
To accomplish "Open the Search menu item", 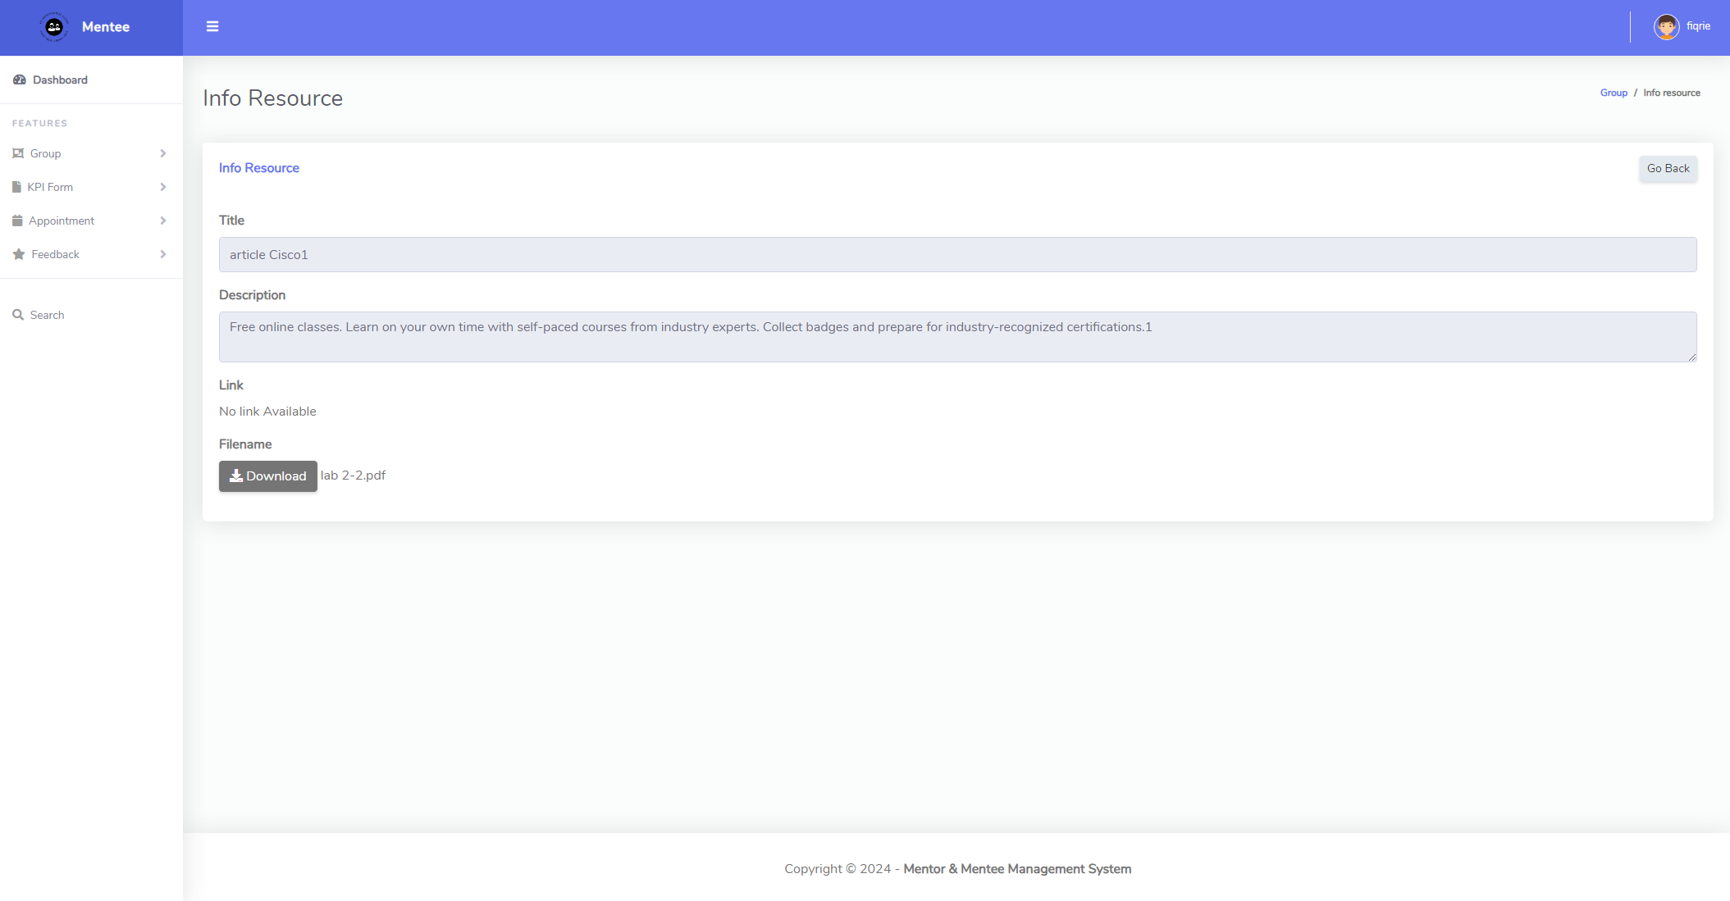I will (x=47, y=315).
